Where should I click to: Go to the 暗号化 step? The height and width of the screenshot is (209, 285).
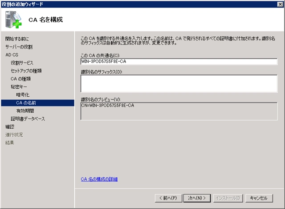(x=23, y=95)
